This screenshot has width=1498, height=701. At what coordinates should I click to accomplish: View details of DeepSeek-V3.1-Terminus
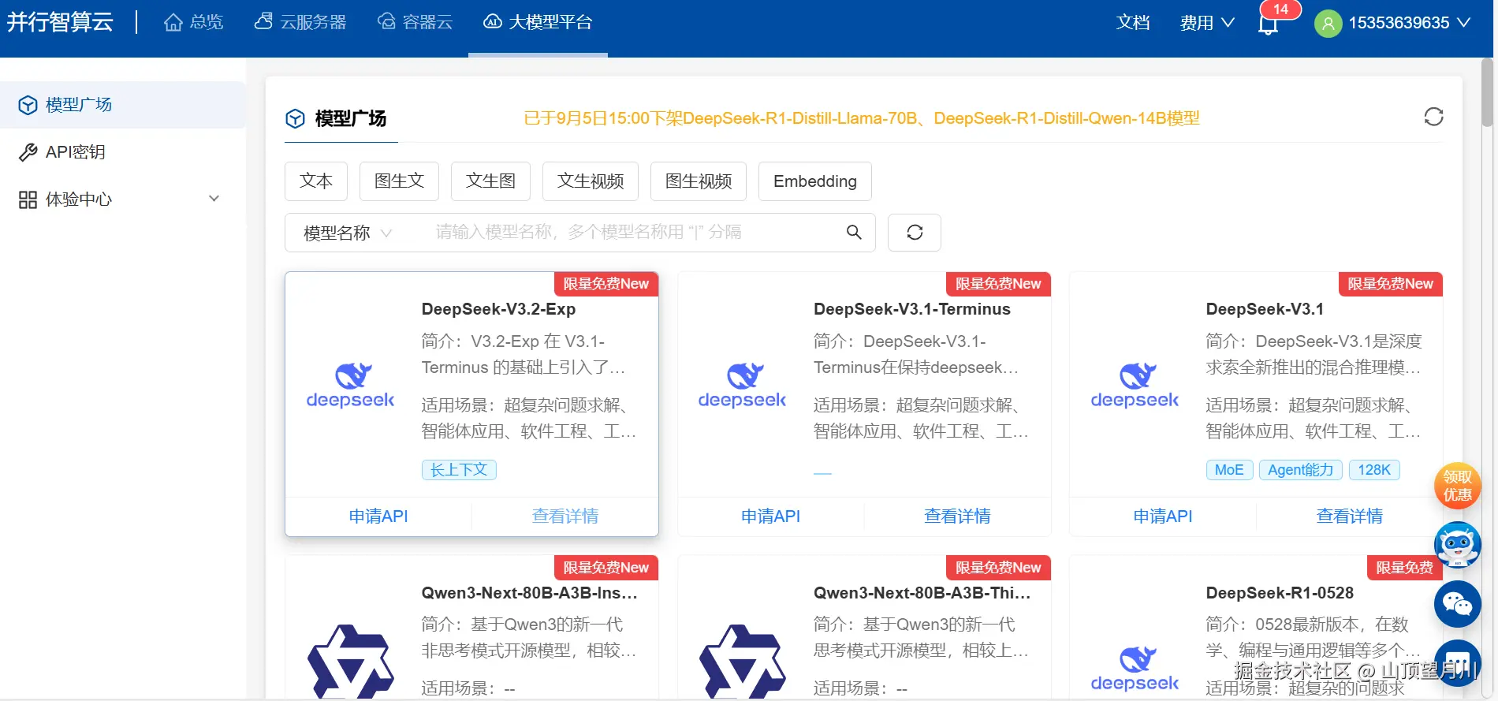click(x=957, y=516)
